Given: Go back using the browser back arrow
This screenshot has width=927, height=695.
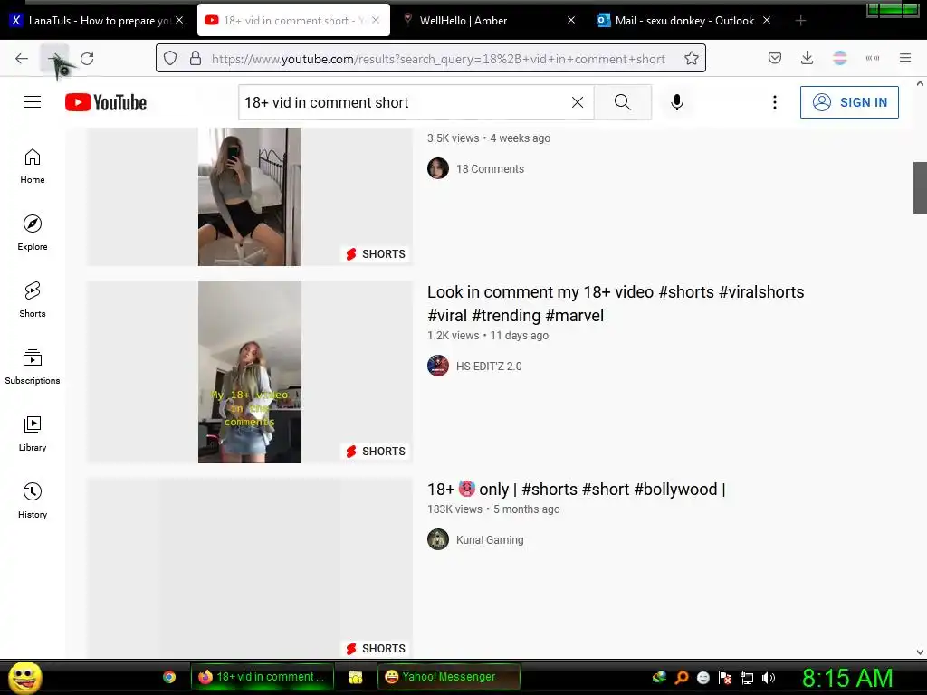Looking at the screenshot, I should (x=22, y=58).
